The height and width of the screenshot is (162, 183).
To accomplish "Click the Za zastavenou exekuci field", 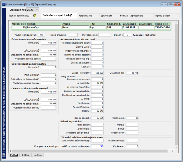I will [97, 79].
